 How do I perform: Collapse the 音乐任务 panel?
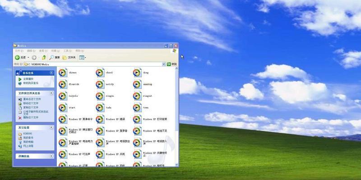[x=51, y=73]
